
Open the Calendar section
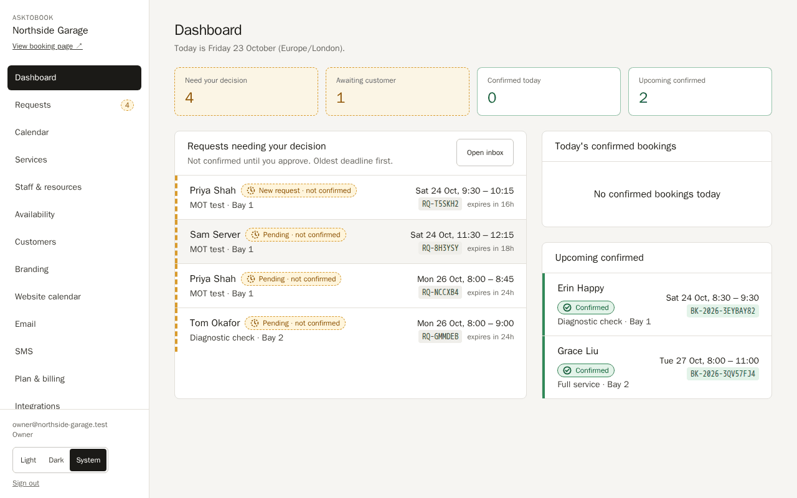(x=74, y=133)
